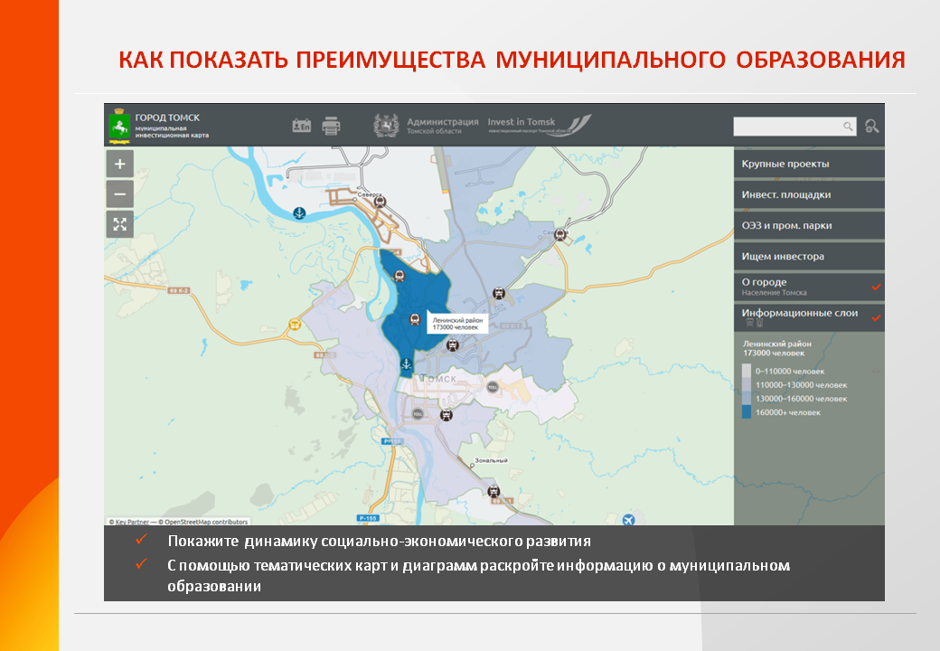Print the map using the printer icon
940x651 pixels.
click(x=331, y=126)
